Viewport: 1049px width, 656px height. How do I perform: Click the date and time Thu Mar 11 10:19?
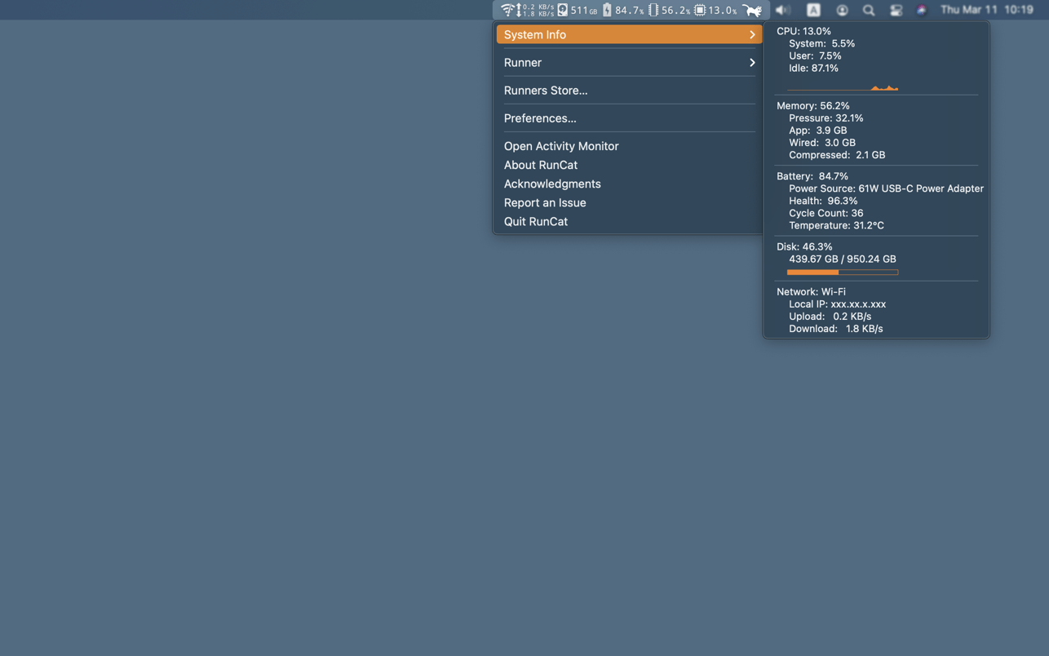pos(987,10)
